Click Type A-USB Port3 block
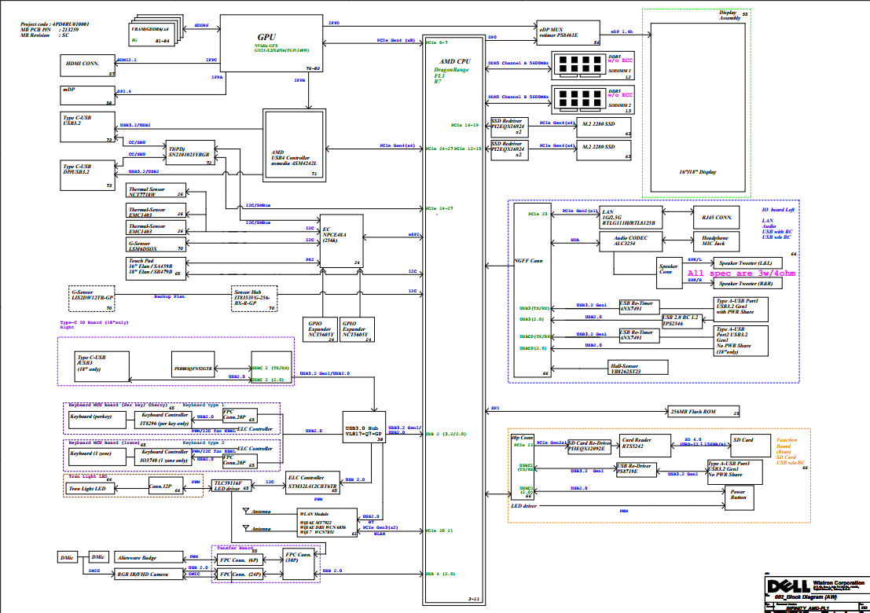The width and height of the screenshot is (870, 613). (x=734, y=472)
